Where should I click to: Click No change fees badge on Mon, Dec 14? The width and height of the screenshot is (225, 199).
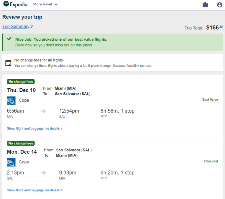coord(21,143)
